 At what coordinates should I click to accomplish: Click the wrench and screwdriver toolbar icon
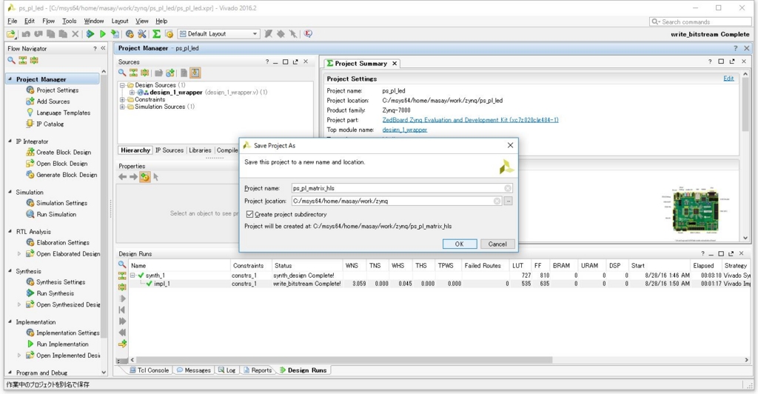point(142,34)
